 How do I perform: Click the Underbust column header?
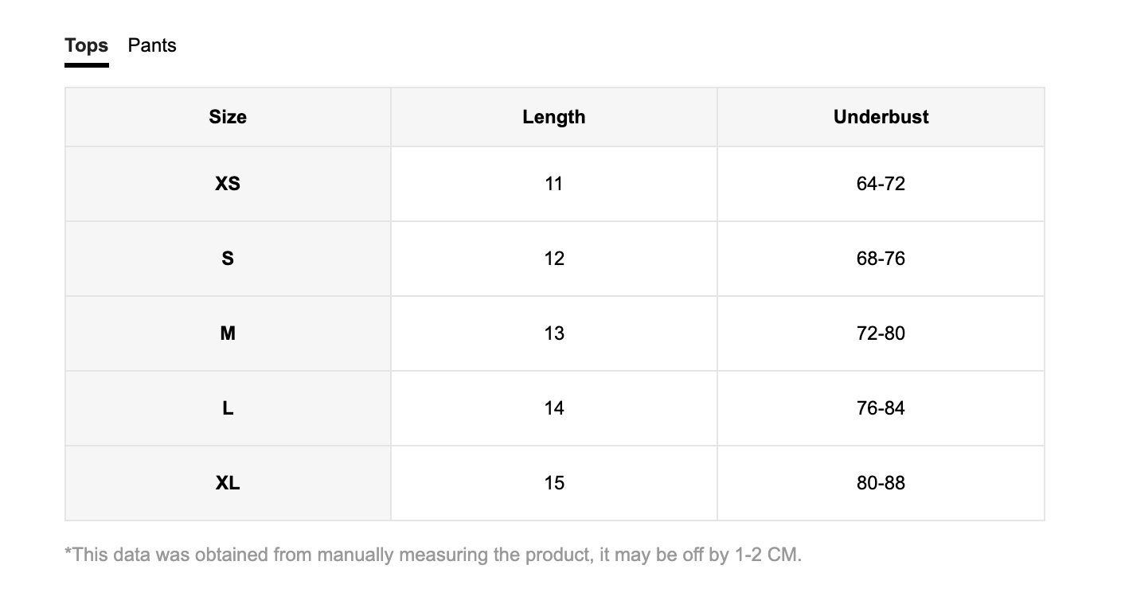point(881,117)
